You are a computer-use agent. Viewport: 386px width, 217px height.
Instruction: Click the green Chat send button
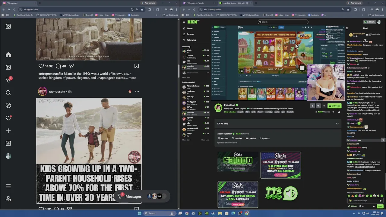(380, 206)
